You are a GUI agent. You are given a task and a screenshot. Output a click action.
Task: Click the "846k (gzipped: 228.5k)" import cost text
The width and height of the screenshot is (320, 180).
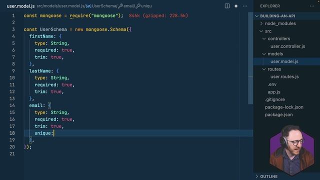coord(158,15)
